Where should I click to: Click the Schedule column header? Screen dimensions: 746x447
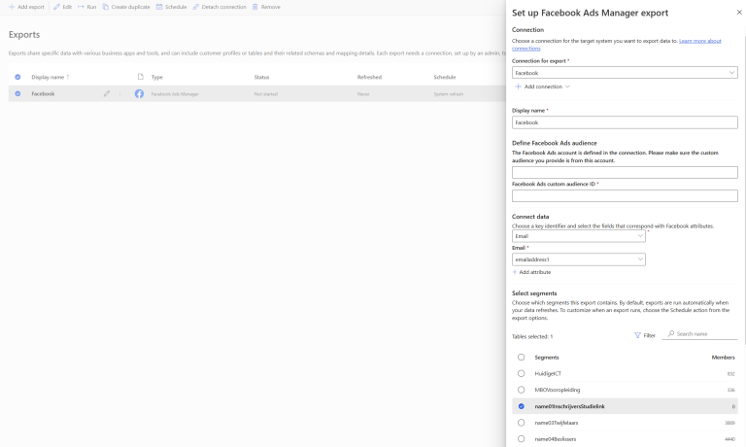(x=444, y=77)
